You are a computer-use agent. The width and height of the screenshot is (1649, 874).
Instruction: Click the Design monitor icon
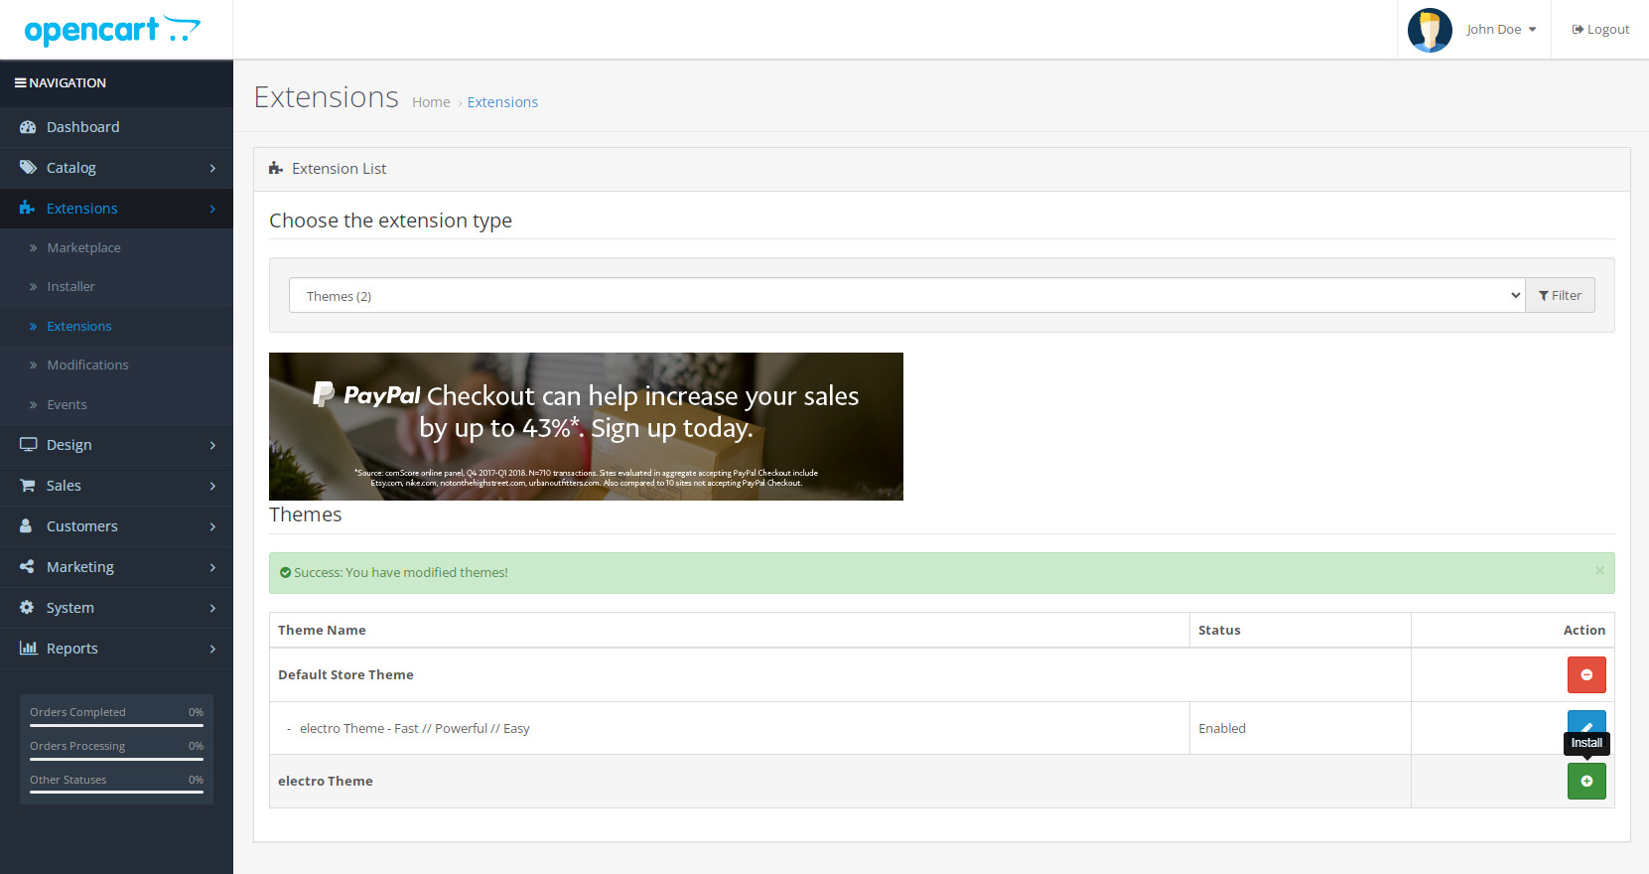[x=28, y=445]
